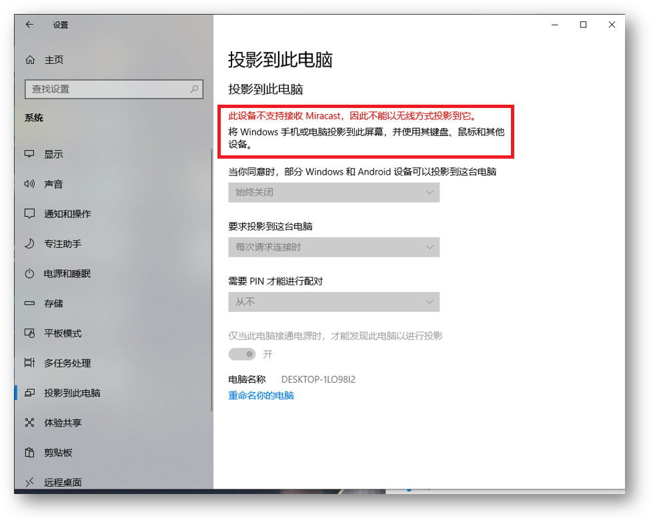The image size is (653, 522).
Task: Select the 体验共享 (Shared experiences) icon
Action: (29, 422)
